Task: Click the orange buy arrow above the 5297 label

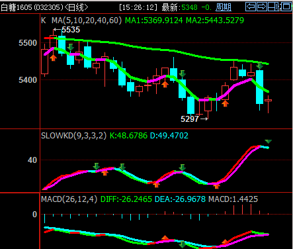Action: 225,103
